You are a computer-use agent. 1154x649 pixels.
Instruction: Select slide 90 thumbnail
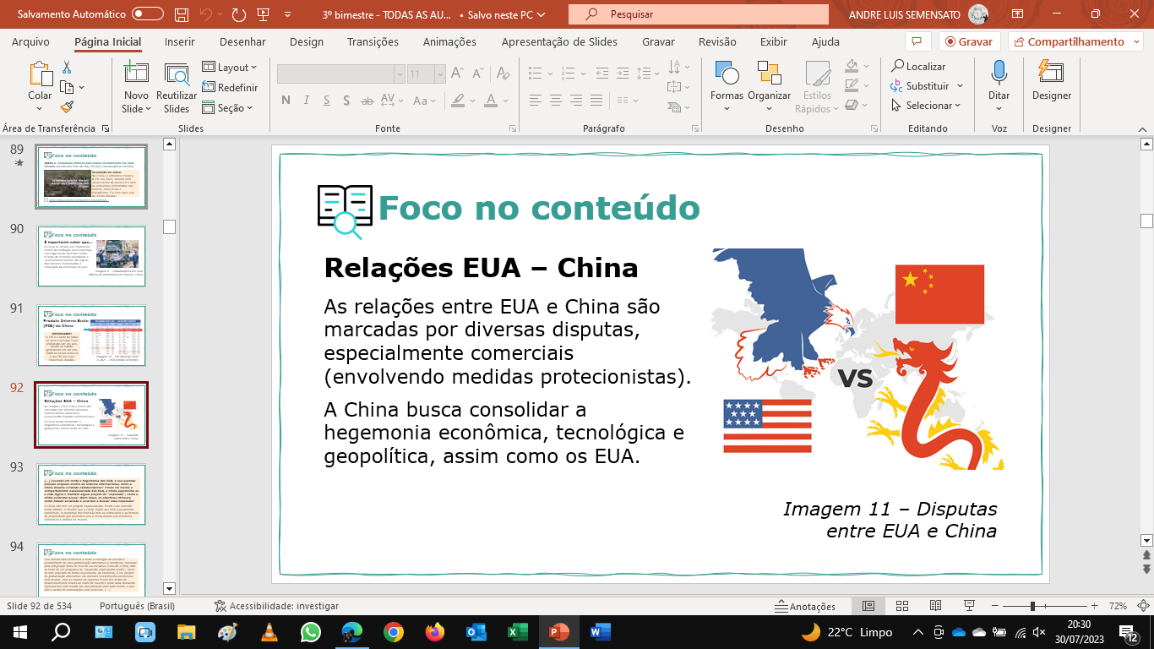(91, 256)
